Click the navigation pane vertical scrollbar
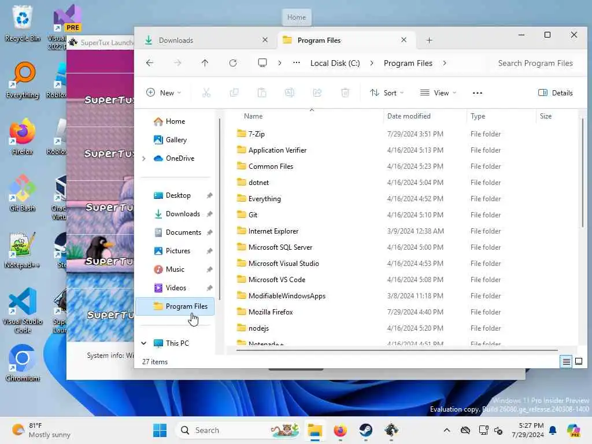 tap(219, 209)
